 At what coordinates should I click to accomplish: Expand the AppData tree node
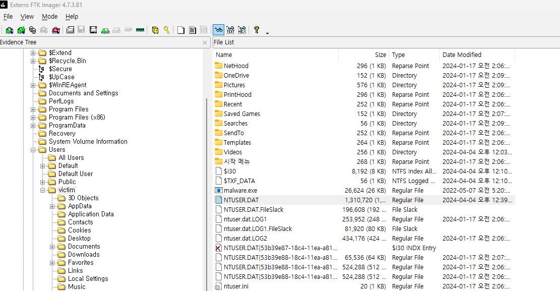pyautogui.click(x=52, y=206)
